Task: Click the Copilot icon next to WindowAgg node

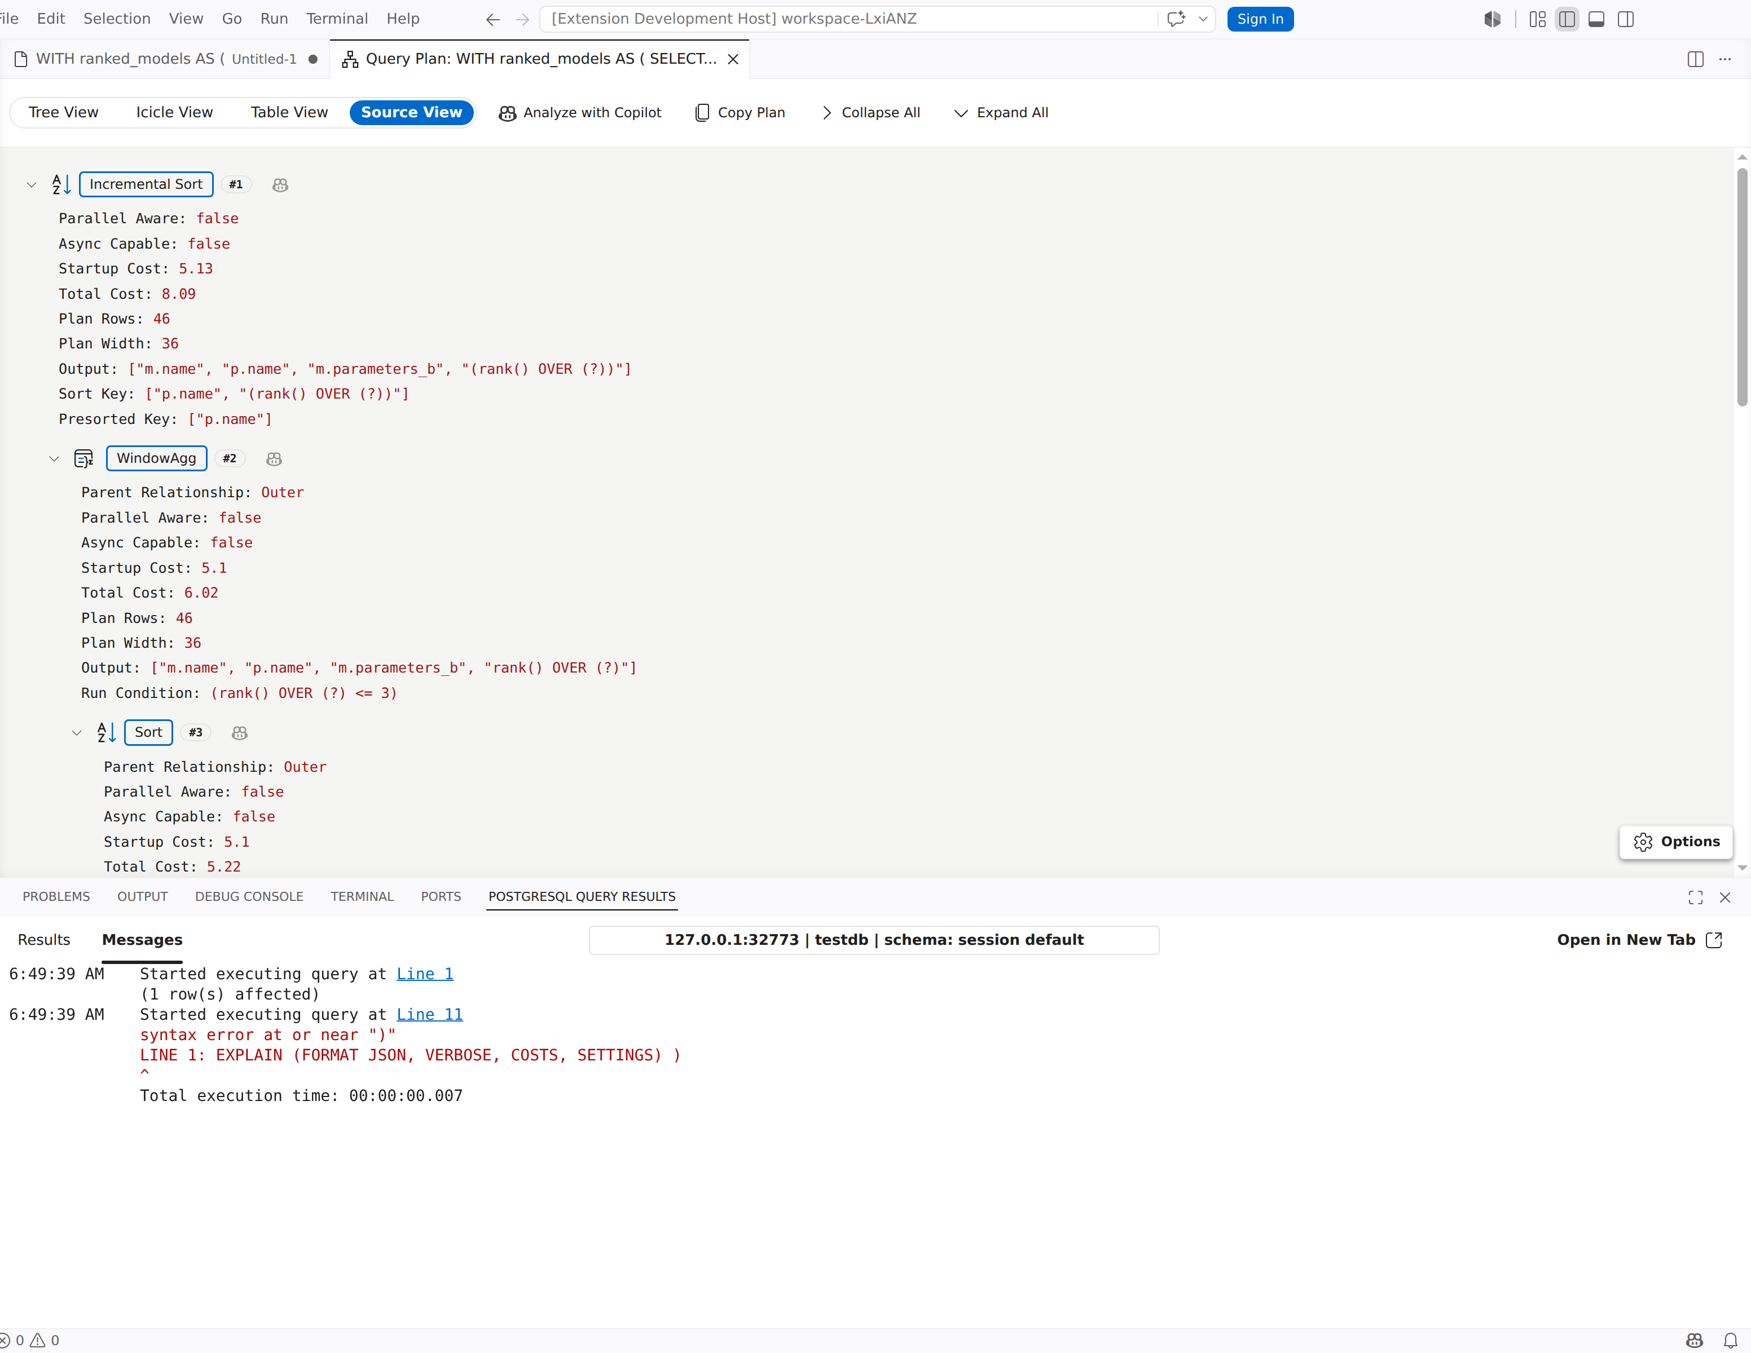Action: coord(274,459)
